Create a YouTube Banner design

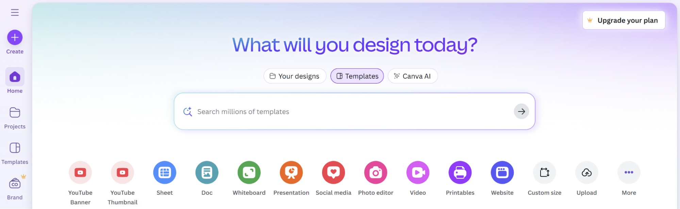(80, 173)
